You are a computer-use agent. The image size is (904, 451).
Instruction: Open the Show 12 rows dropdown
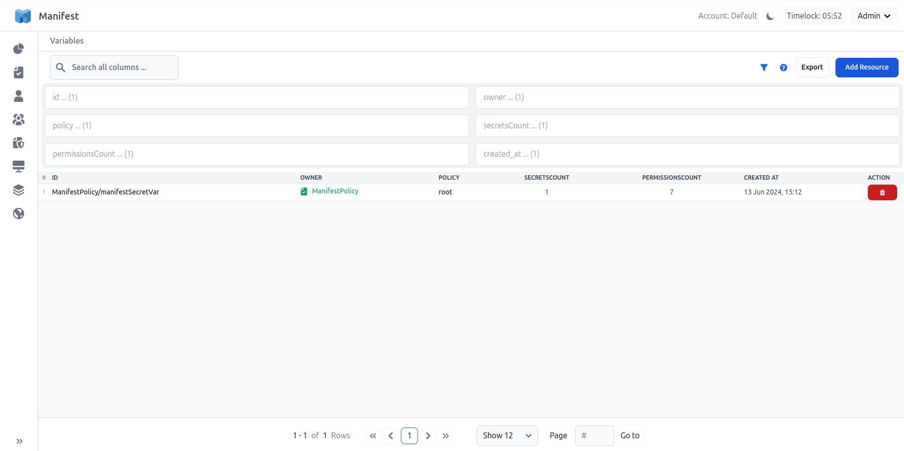point(507,436)
